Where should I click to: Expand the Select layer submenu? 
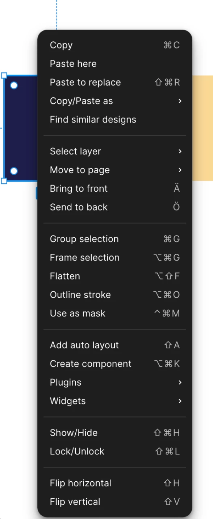[115, 151]
